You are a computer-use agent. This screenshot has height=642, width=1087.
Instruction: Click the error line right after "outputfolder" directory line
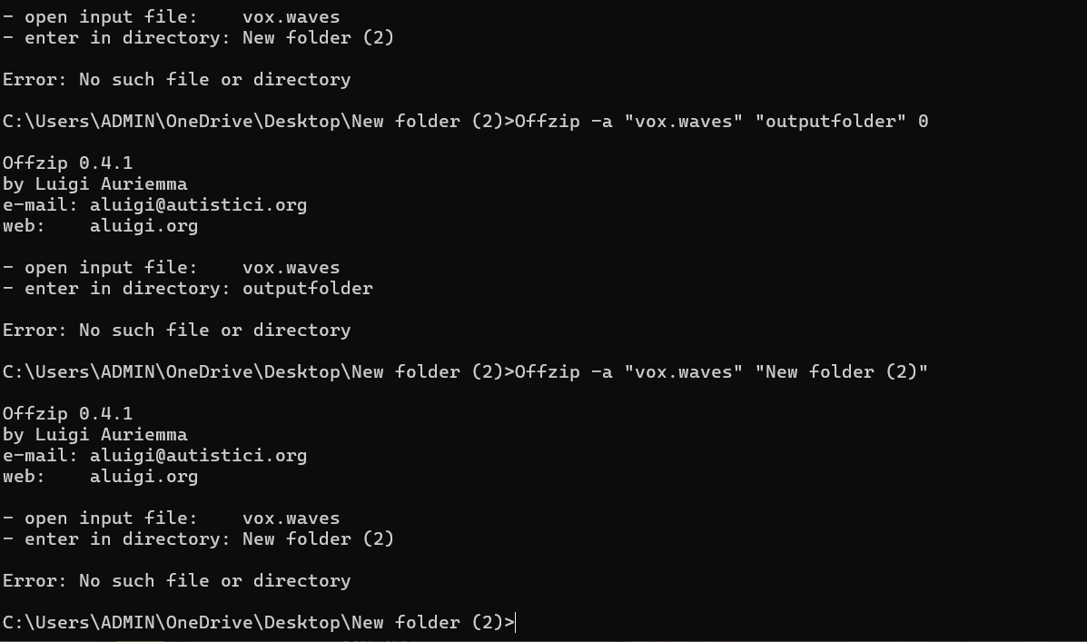177,330
